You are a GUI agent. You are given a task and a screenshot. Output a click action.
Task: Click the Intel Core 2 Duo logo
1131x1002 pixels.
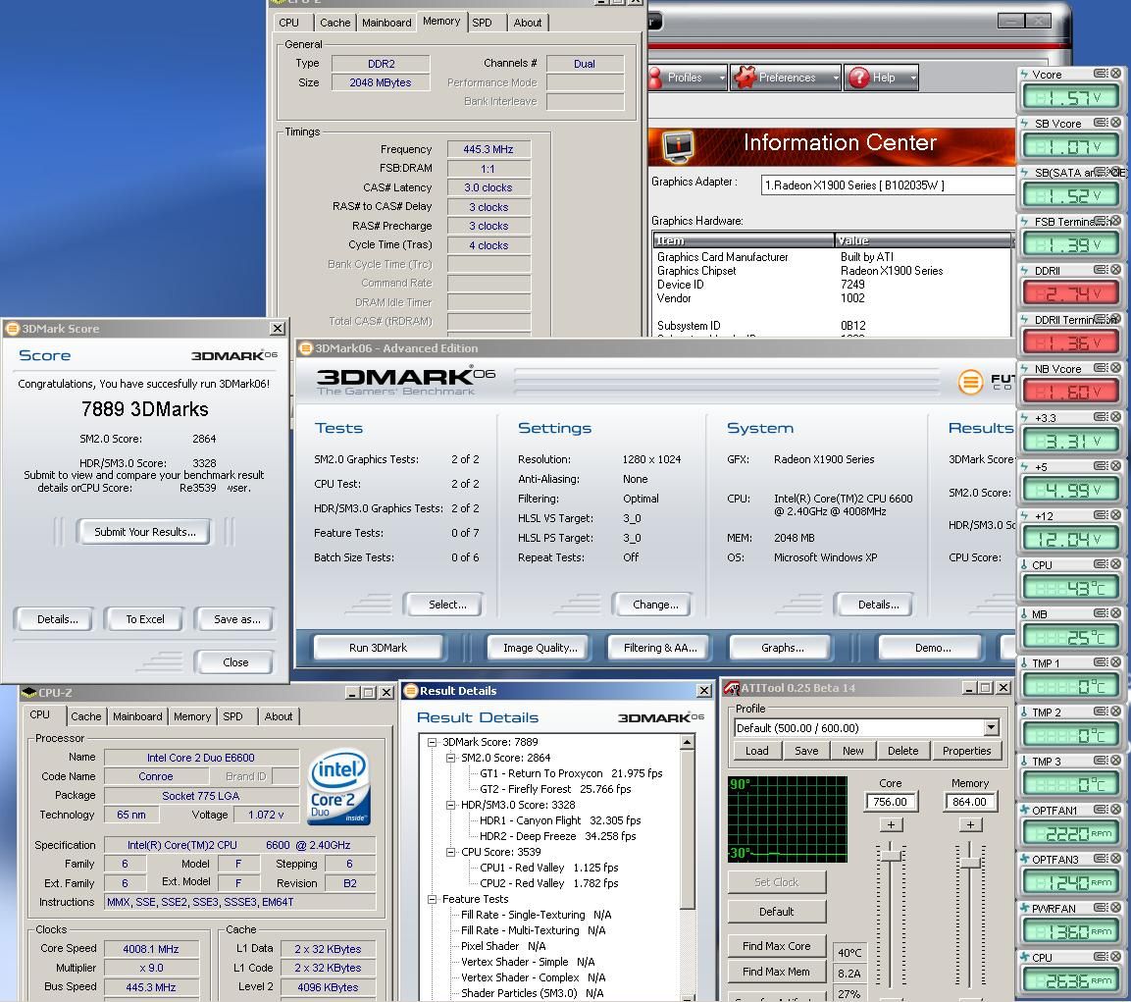[x=338, y=787]
